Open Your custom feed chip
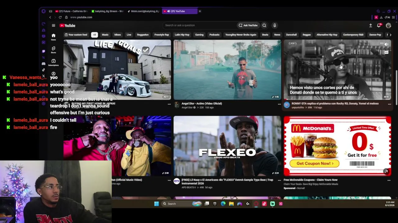Image resolution: width=398 pixels, height=223 pixels. (76, 35)
